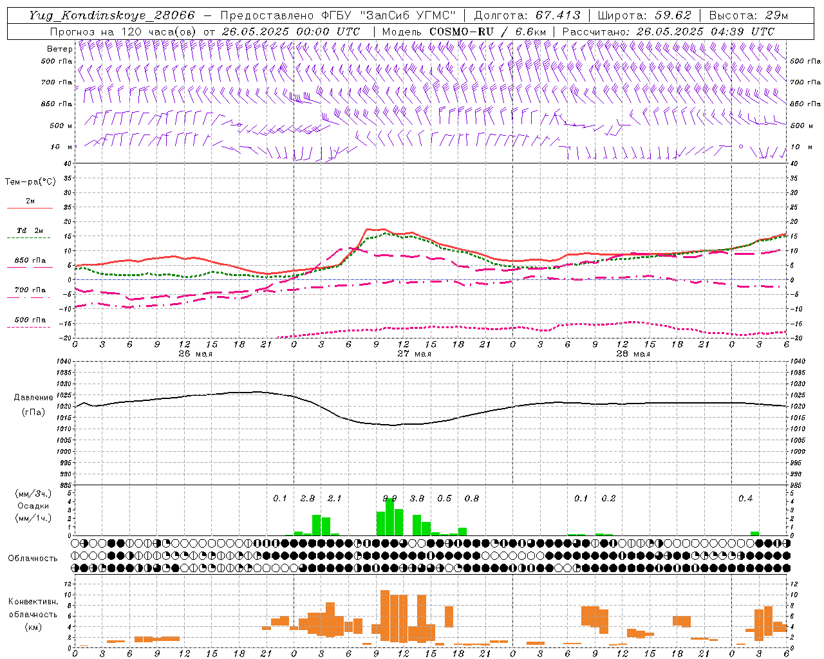Click the longitude value Долгота: 67.413
Viewport: 824px width, 659px height.
coord(527,15)
